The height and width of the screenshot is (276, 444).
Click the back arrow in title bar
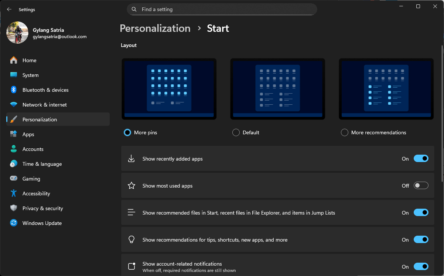click(9, 10)
